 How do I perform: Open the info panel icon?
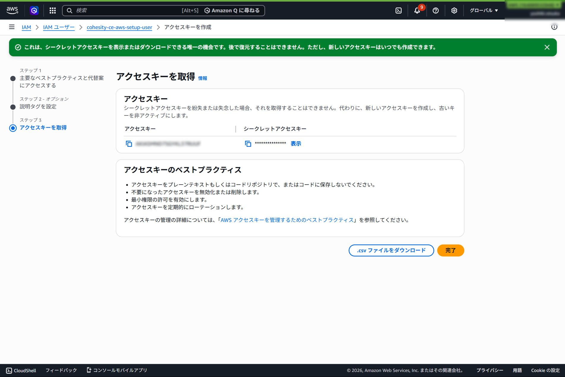pyautogui.click(x=554, y=27)
